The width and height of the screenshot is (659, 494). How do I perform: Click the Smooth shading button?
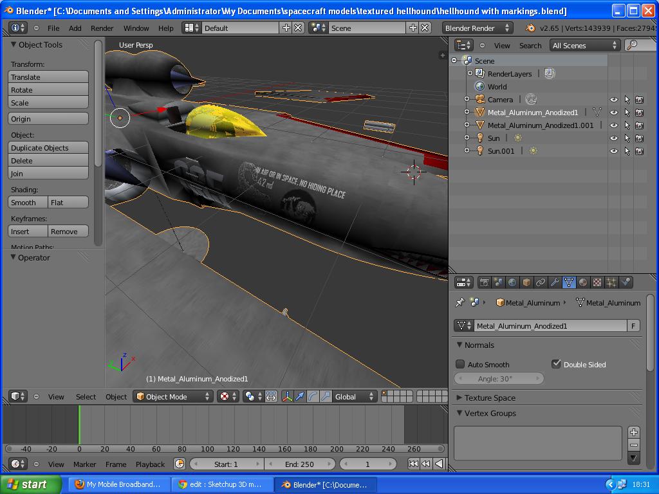pyautogui.click(x=26, y=202)
